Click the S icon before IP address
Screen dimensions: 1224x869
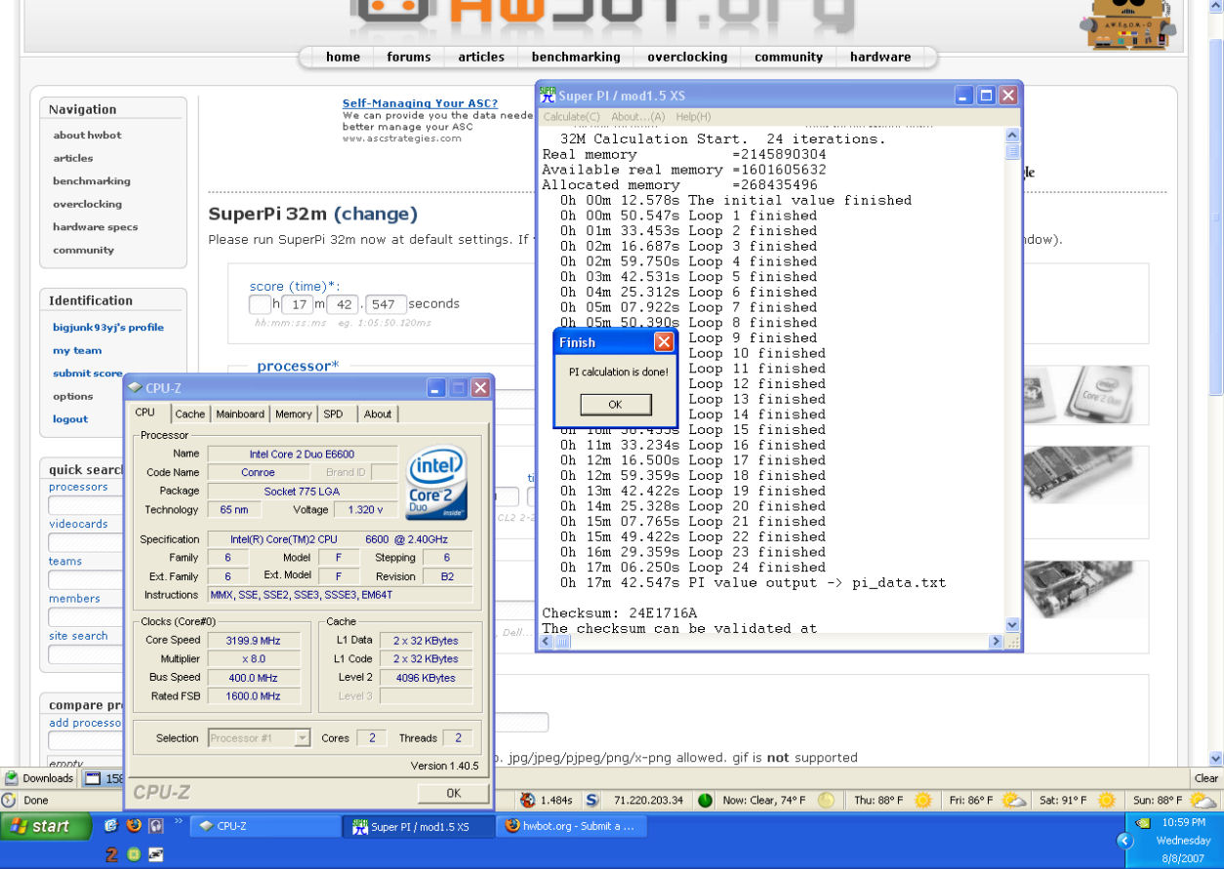592,801
